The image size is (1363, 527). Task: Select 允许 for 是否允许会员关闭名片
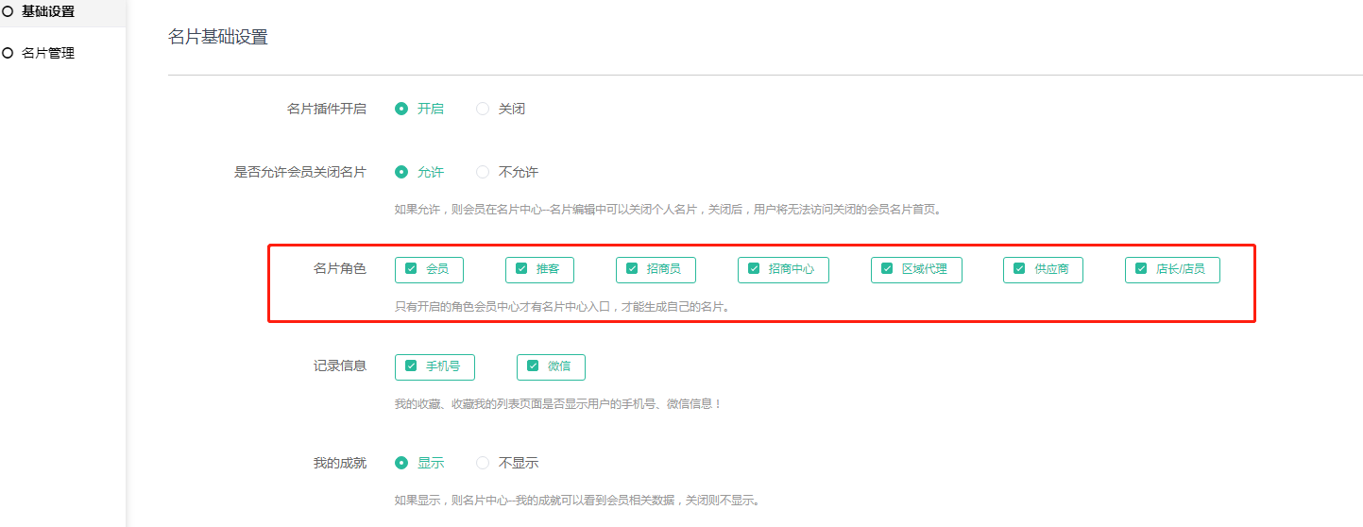click(x=401, y=172)
